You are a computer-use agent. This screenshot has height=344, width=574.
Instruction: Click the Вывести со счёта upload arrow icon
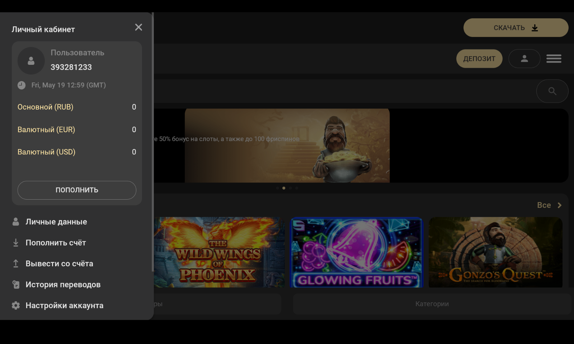[x=16, y=264]
